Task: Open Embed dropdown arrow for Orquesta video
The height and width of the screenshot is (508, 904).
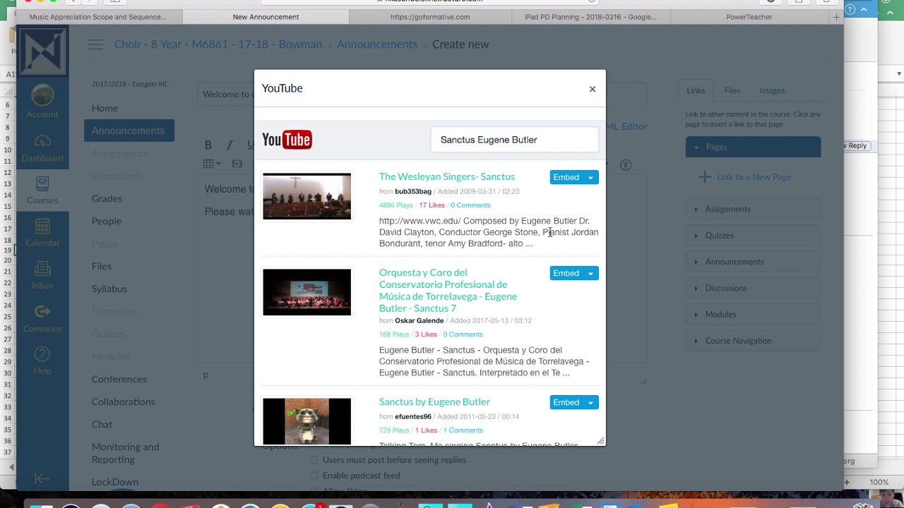Action: click(x=590, y=273)
